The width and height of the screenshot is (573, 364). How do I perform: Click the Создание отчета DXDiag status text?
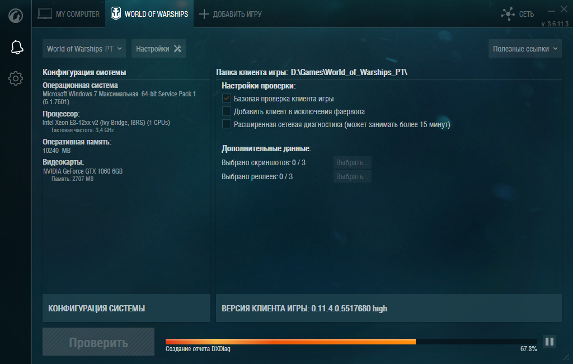click(198, 349)
